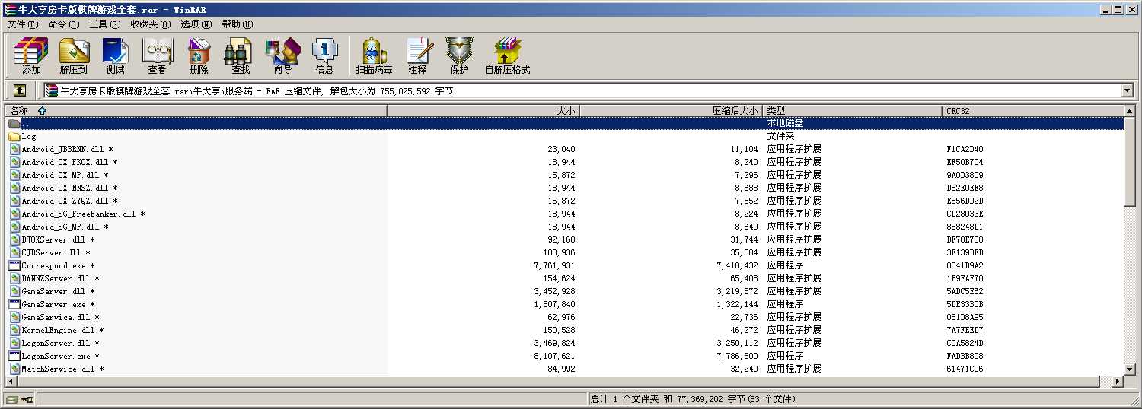The image size is (1142, 409).
Task: Click 文件夹 type cell of log row
Action: (780, 136)
